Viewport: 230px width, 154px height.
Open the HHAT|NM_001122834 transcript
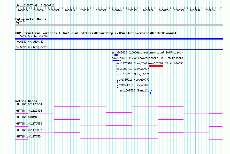click(29, 111)
